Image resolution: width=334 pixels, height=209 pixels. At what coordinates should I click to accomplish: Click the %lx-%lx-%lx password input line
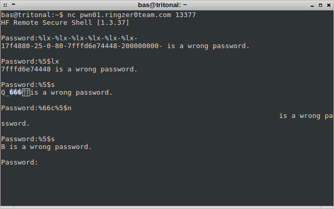click(69, 38)
